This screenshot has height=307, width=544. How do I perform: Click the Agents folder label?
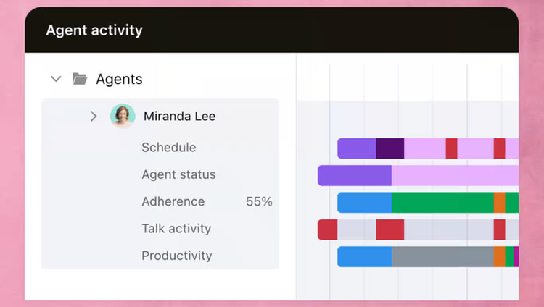pos(119,79)
